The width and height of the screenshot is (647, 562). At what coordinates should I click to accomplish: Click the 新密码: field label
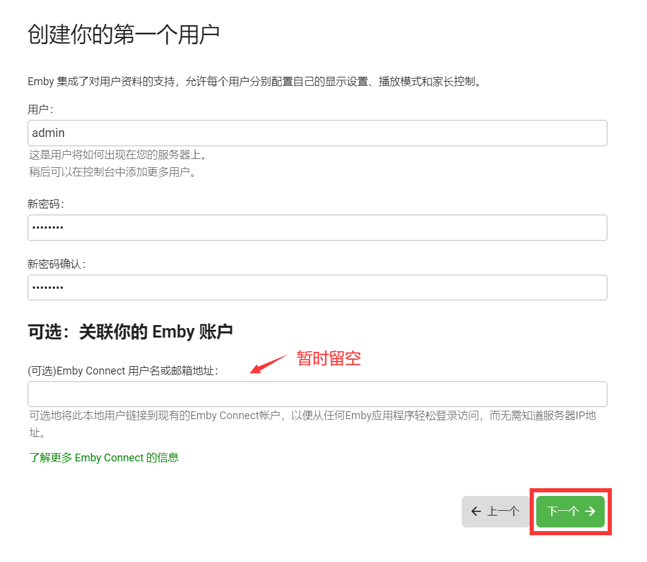pyautogui.click(x=46, y=204)
